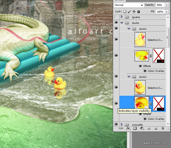Click the lock image pixels brush icon
171x148 pixels.
click(129, 12)
